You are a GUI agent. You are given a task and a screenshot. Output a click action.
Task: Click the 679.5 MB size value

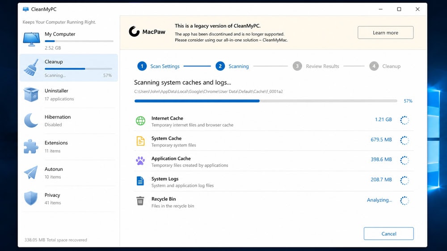381,140
